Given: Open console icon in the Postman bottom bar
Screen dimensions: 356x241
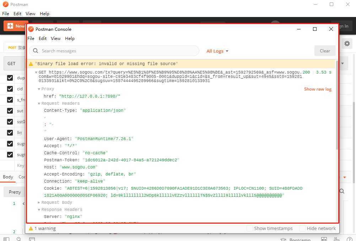Looking at the screenshot, I should click(x=32, y=239).
